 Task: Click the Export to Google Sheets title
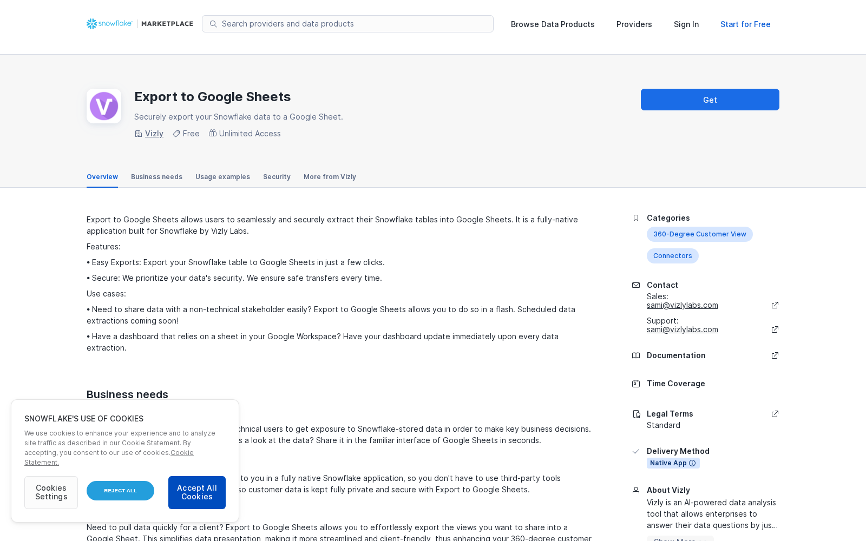click(213, 97)
